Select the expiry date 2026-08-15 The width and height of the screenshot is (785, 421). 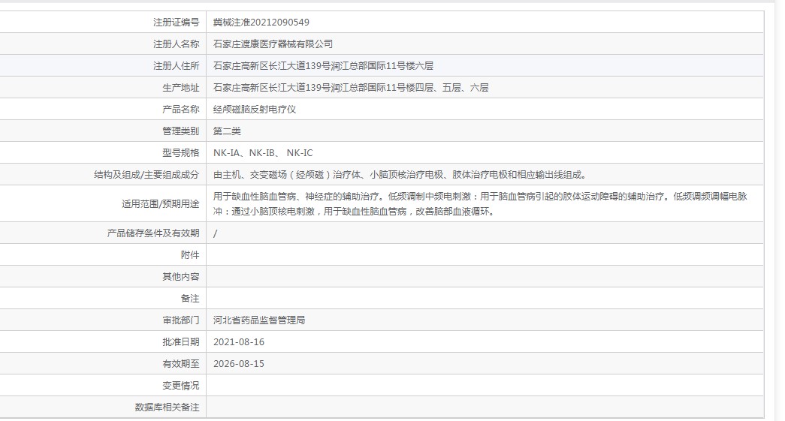[x=239, y=363]
